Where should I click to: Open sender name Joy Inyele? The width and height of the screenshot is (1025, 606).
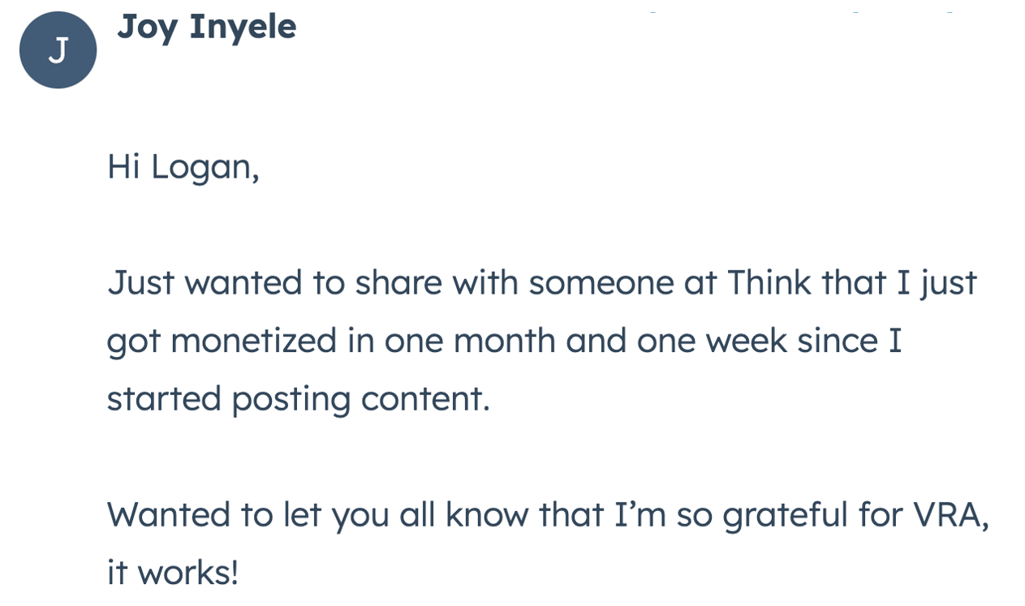[207, 27]
